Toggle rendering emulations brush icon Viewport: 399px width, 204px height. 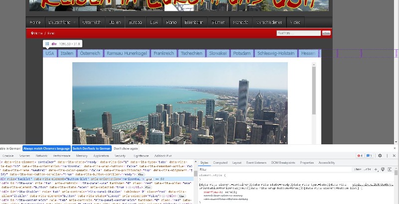pyautogui.click(x=383, y=170)
